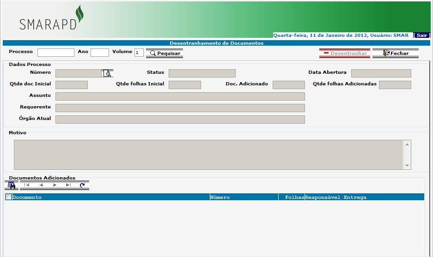Viewport: 433px width, 257px height.
Task: Click the Desentranhamento de Documentos title bar
Action: coord(216,43)
